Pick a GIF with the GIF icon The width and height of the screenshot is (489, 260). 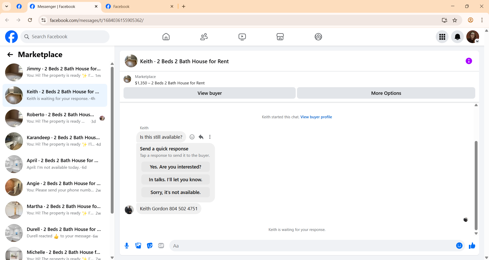161,246
